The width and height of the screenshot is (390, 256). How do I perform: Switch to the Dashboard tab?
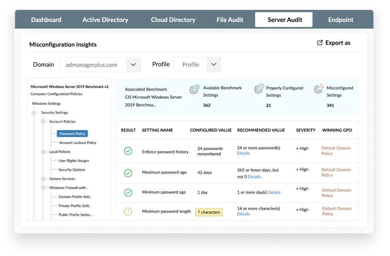click(46, 20)
